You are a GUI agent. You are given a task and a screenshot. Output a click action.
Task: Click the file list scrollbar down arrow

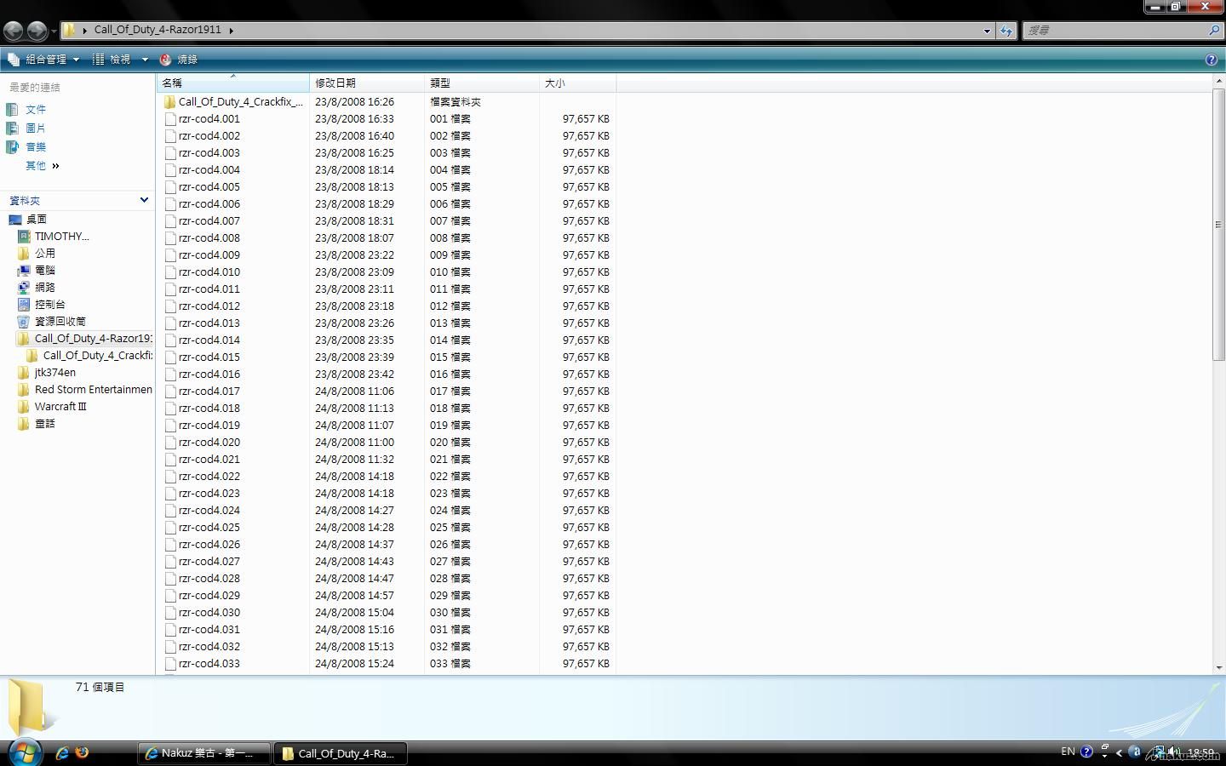(1219, 668)
